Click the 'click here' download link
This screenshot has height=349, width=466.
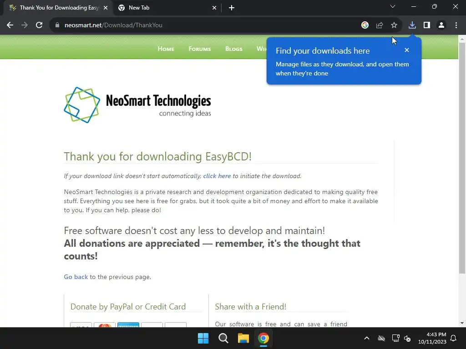coord(217,176)
